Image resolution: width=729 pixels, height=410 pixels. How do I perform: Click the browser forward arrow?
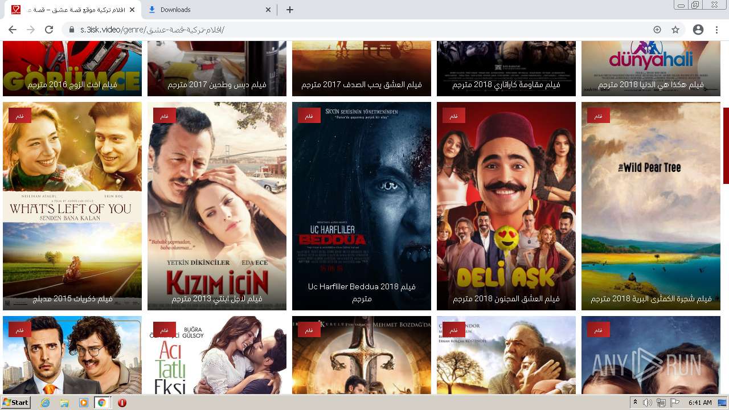pos(31,30)
